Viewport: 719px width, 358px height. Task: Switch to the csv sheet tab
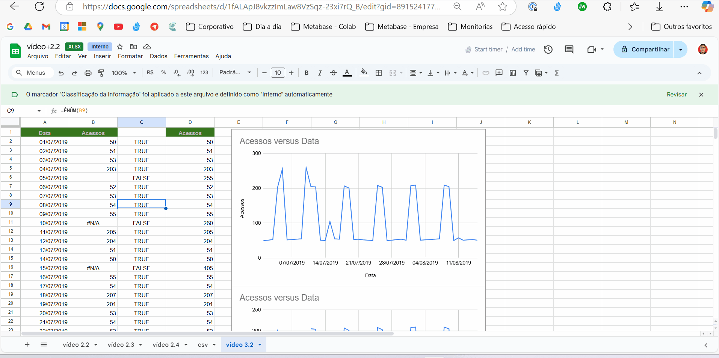tap(203, 344)
